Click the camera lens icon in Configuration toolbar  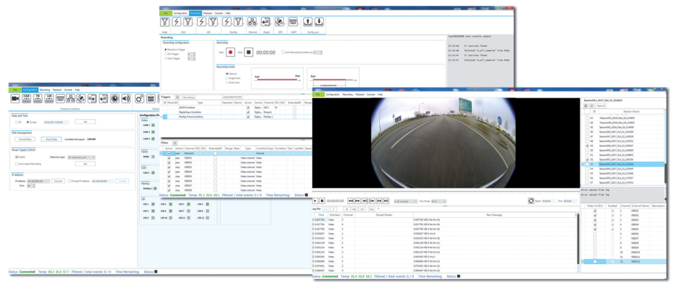[x=115, y=99]
